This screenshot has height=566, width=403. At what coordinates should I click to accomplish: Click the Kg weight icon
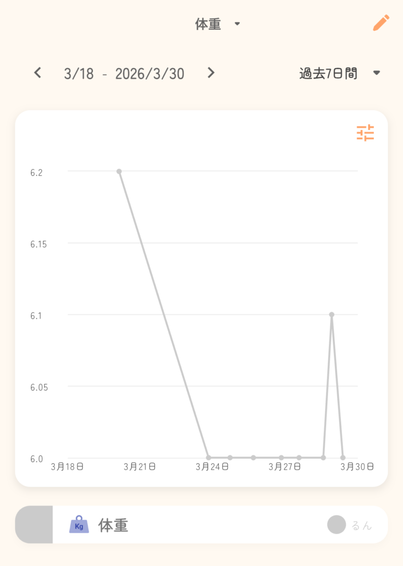(79, 525)
